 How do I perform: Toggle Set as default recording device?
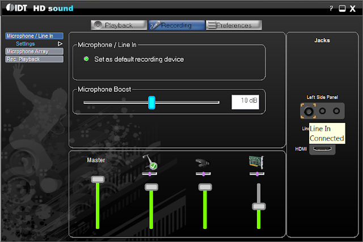[86, 59]
